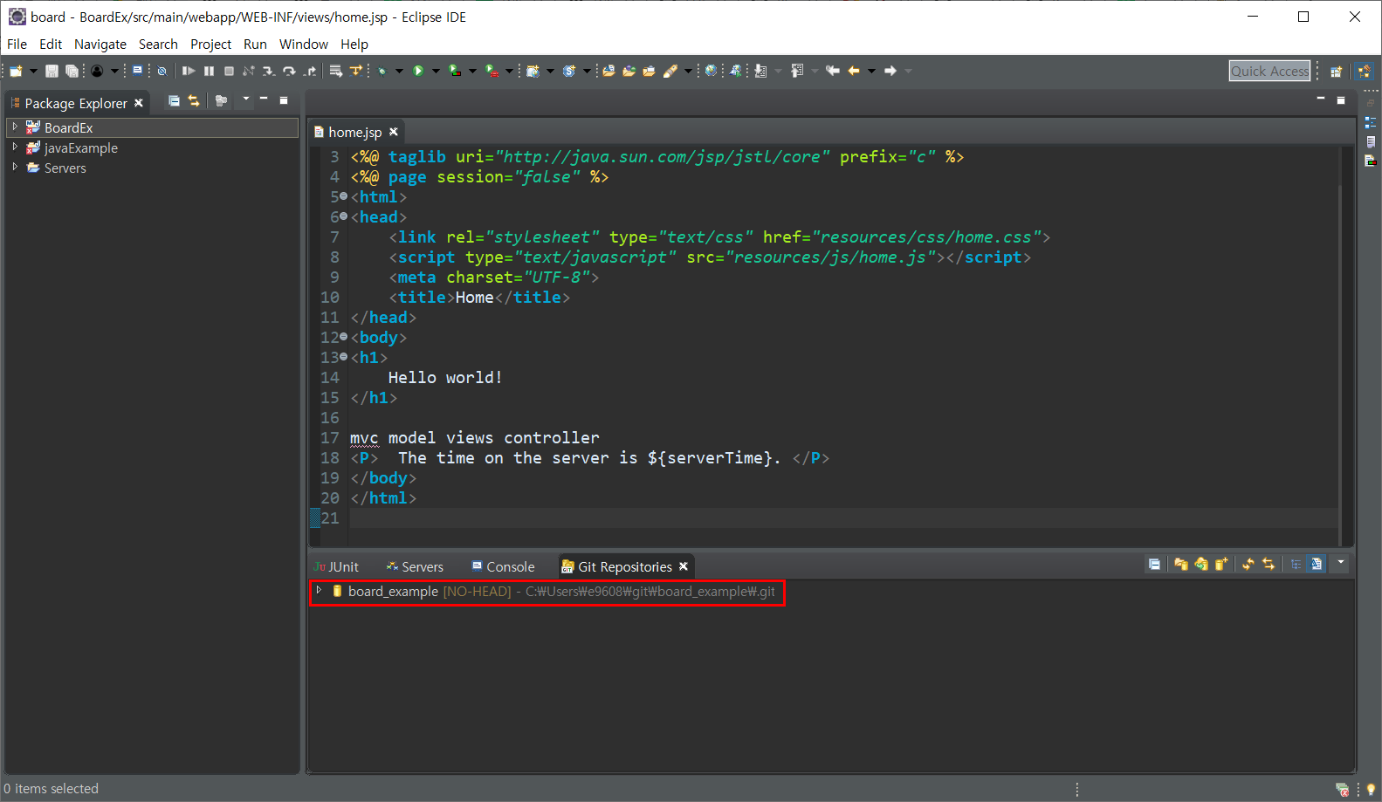Switch to the Servers tab

(415, 566)
